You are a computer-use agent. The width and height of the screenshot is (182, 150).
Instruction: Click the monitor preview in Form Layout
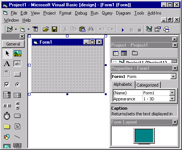pos(144,136)
